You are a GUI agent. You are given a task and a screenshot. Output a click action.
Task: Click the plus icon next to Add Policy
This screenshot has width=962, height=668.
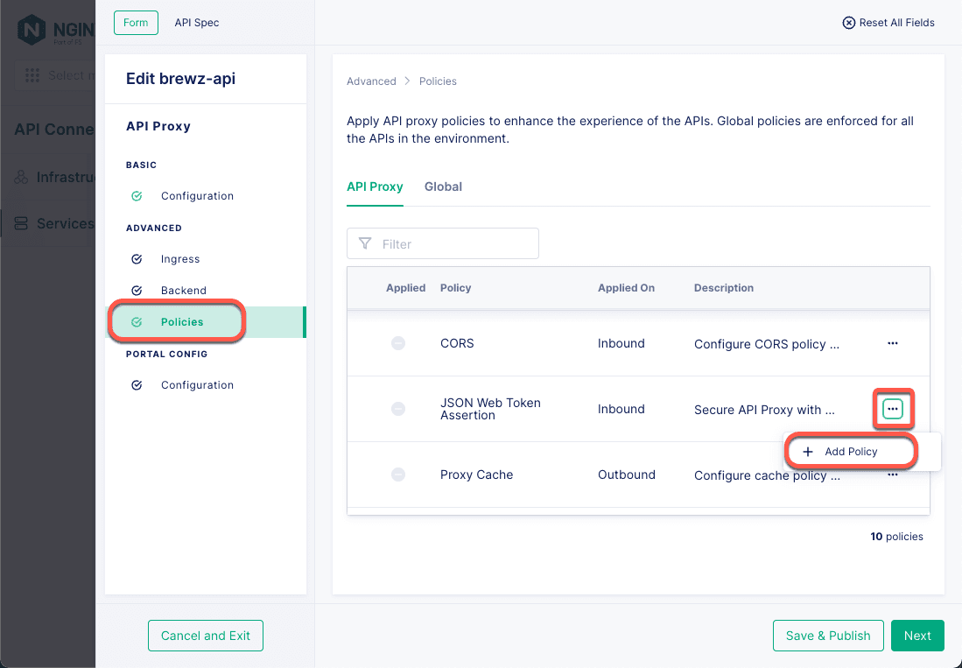tap(807, 451)
